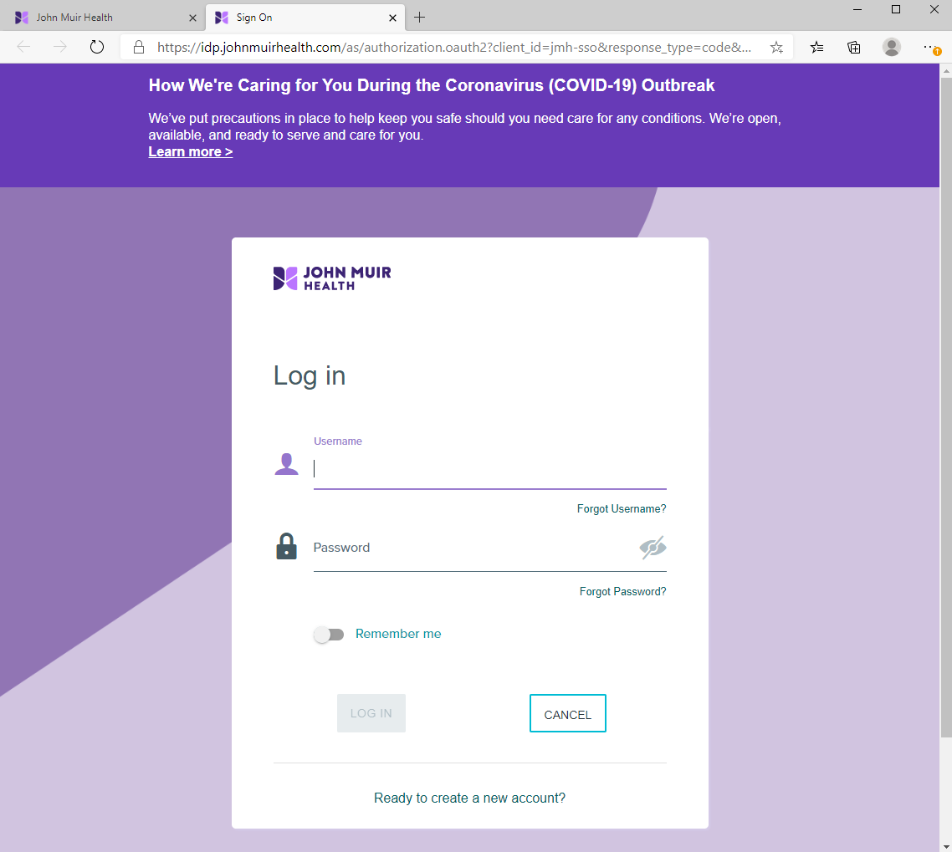Viewport: 952px width, 852px height.
Task: Open the Collections panel
Action: 853,48
